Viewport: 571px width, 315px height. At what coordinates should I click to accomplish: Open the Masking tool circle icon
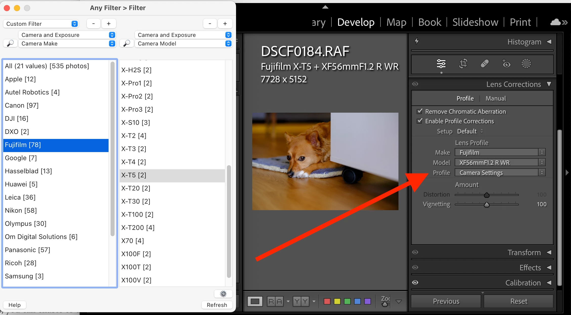tap(526, 64)
